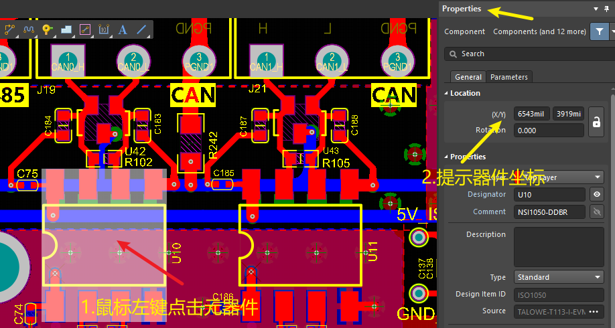Viewport: 615px width, 328px height.
Task: Select capacitor C185 on the board
Action: [223, 184]
